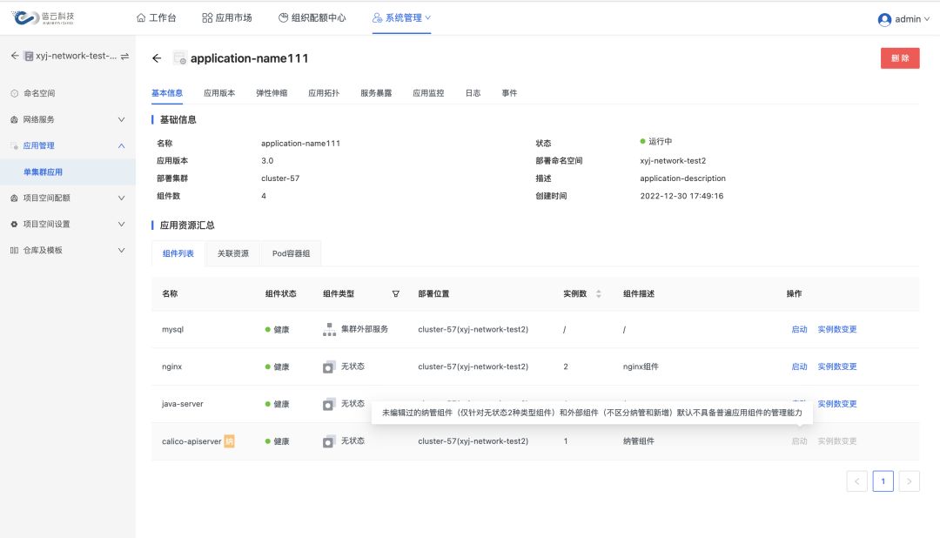Select the Pod容器组 tab
940x538 pixels.
click(291, 253)
